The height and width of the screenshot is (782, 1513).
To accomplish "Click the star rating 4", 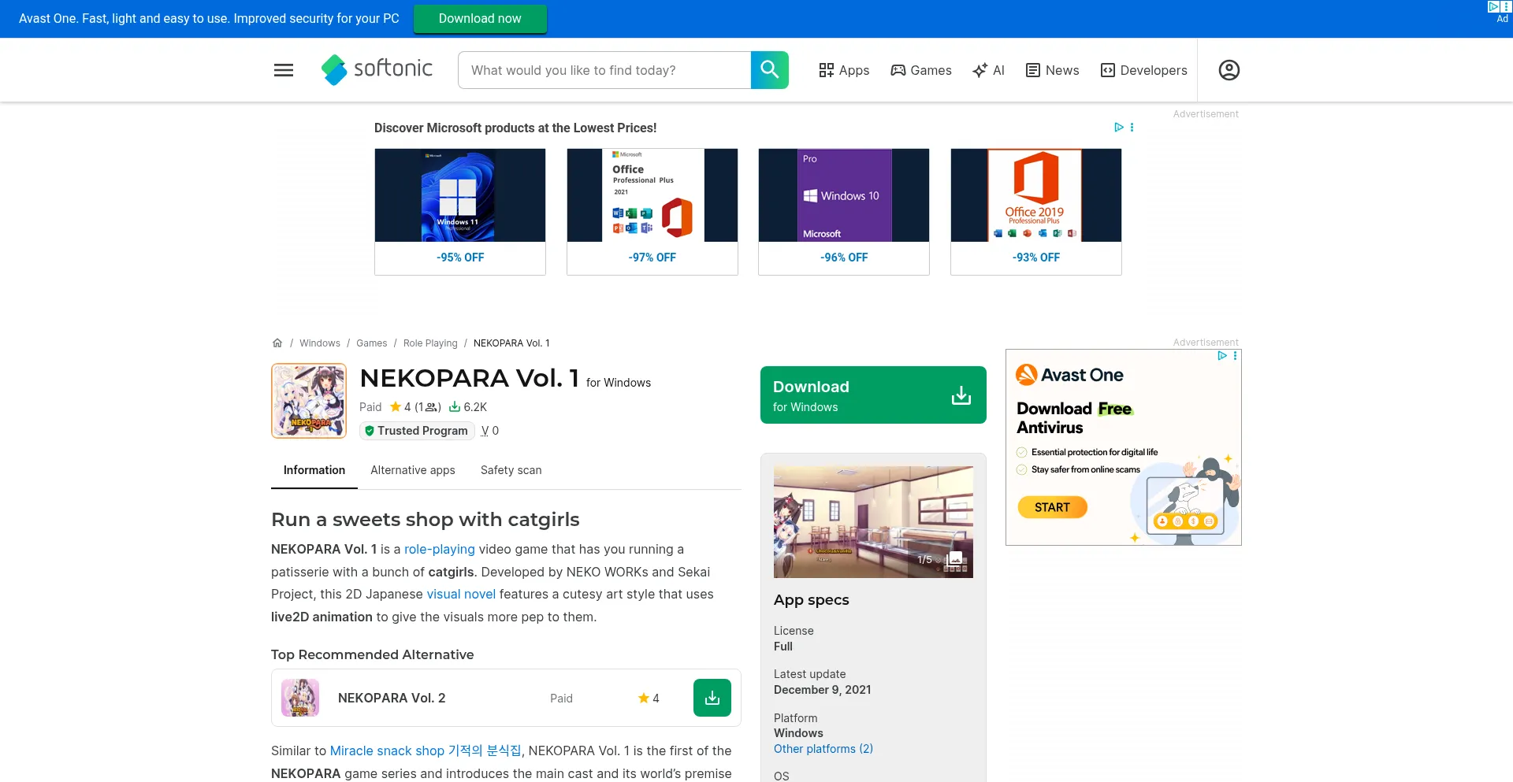I will (401, 407).
